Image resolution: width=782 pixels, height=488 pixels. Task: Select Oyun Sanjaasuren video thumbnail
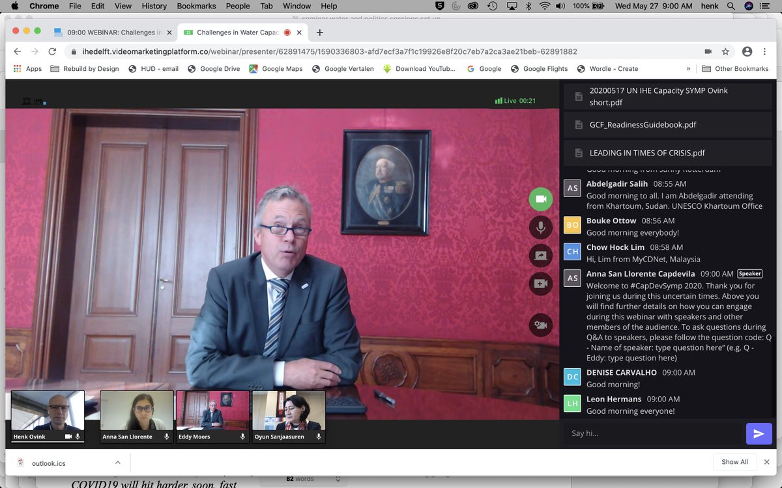click(289, 416)
